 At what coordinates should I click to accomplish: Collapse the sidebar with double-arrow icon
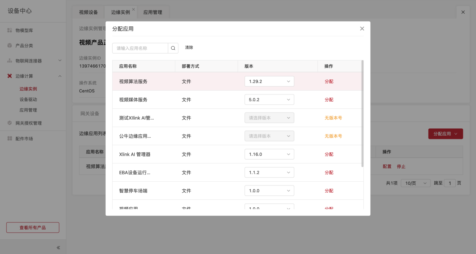[x=58, y=248]
